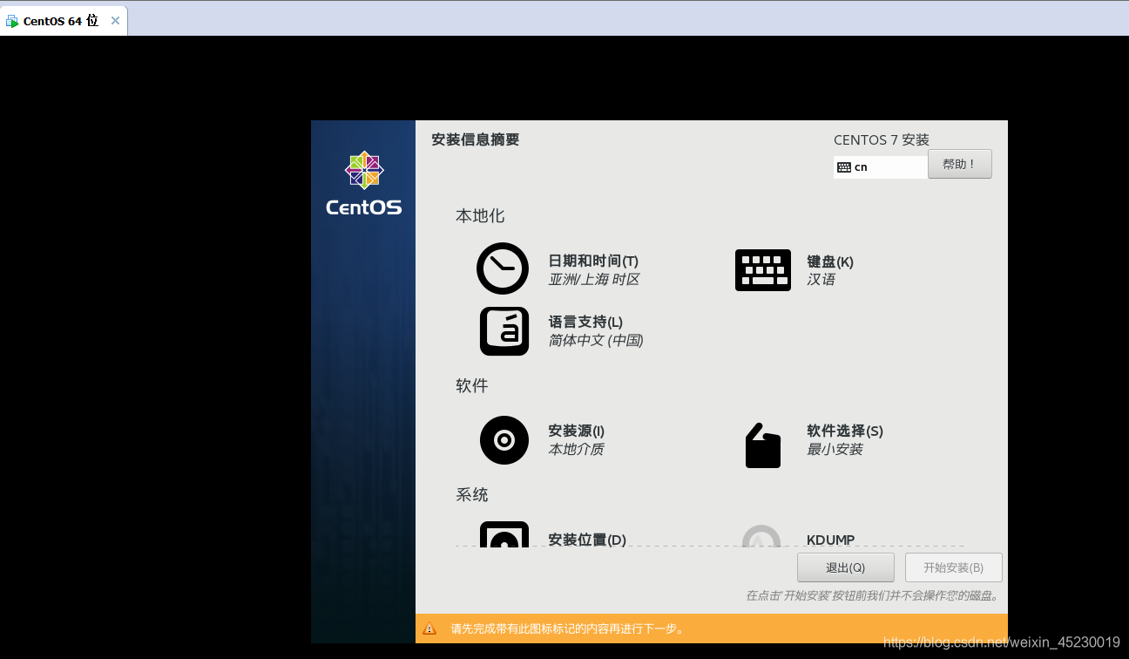This screenshot has width=1129, height=659.
Task: Click 帮助！ help button
Action: [x=960, y=164]
